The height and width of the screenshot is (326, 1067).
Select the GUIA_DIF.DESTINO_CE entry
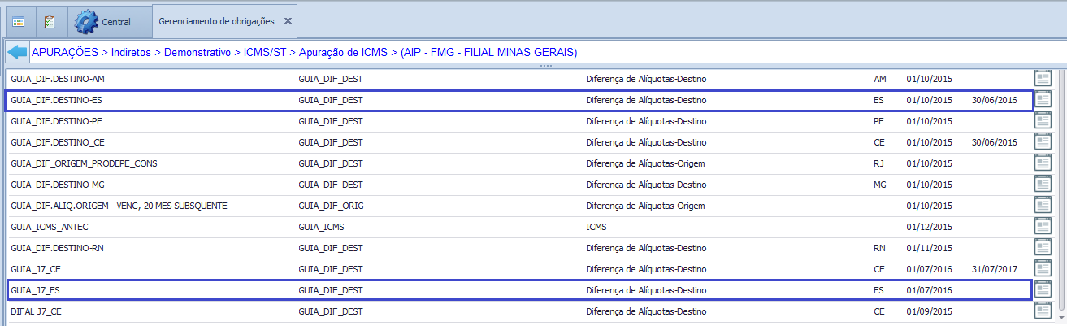(x=58, y=142)
